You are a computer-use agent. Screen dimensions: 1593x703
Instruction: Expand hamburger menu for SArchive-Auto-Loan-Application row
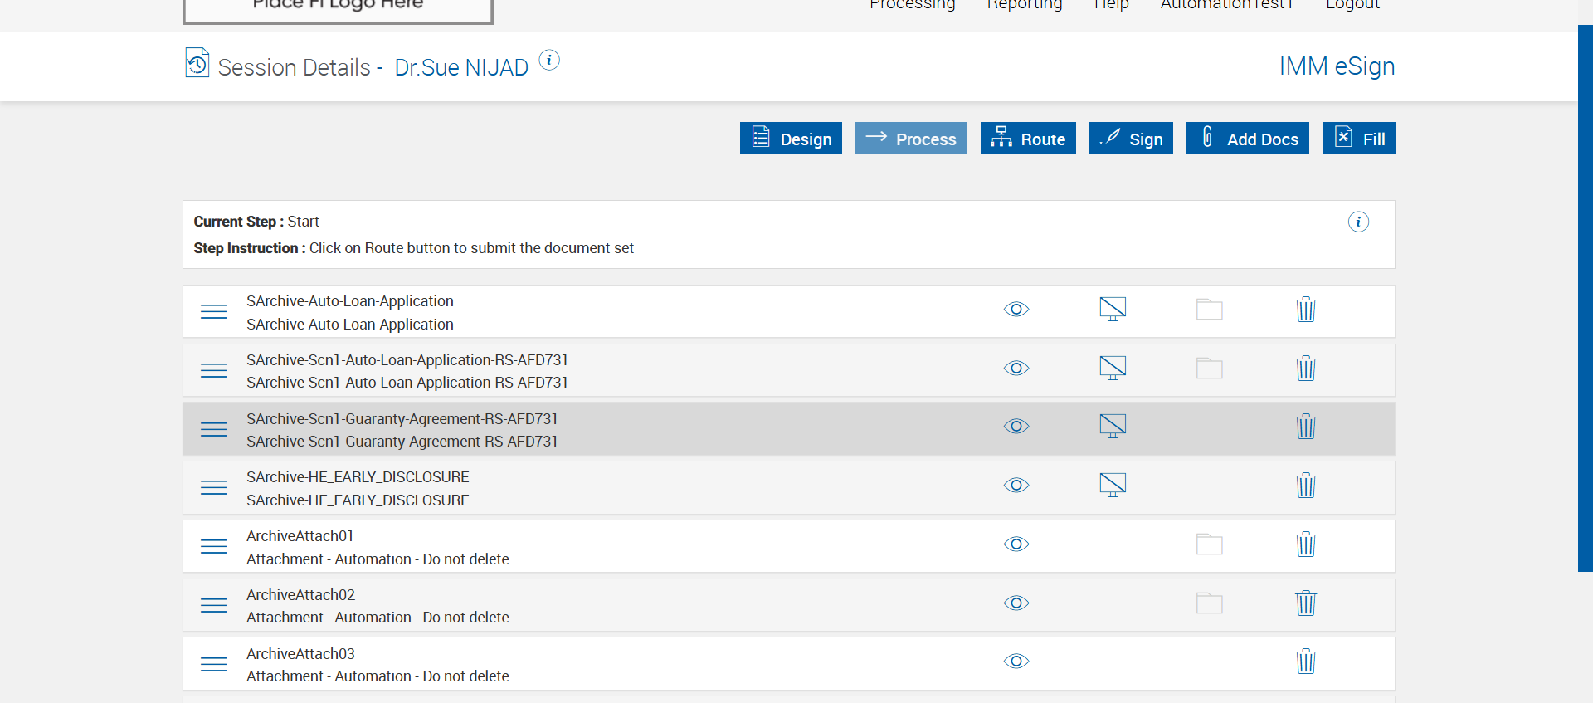[x=213, y=311]
